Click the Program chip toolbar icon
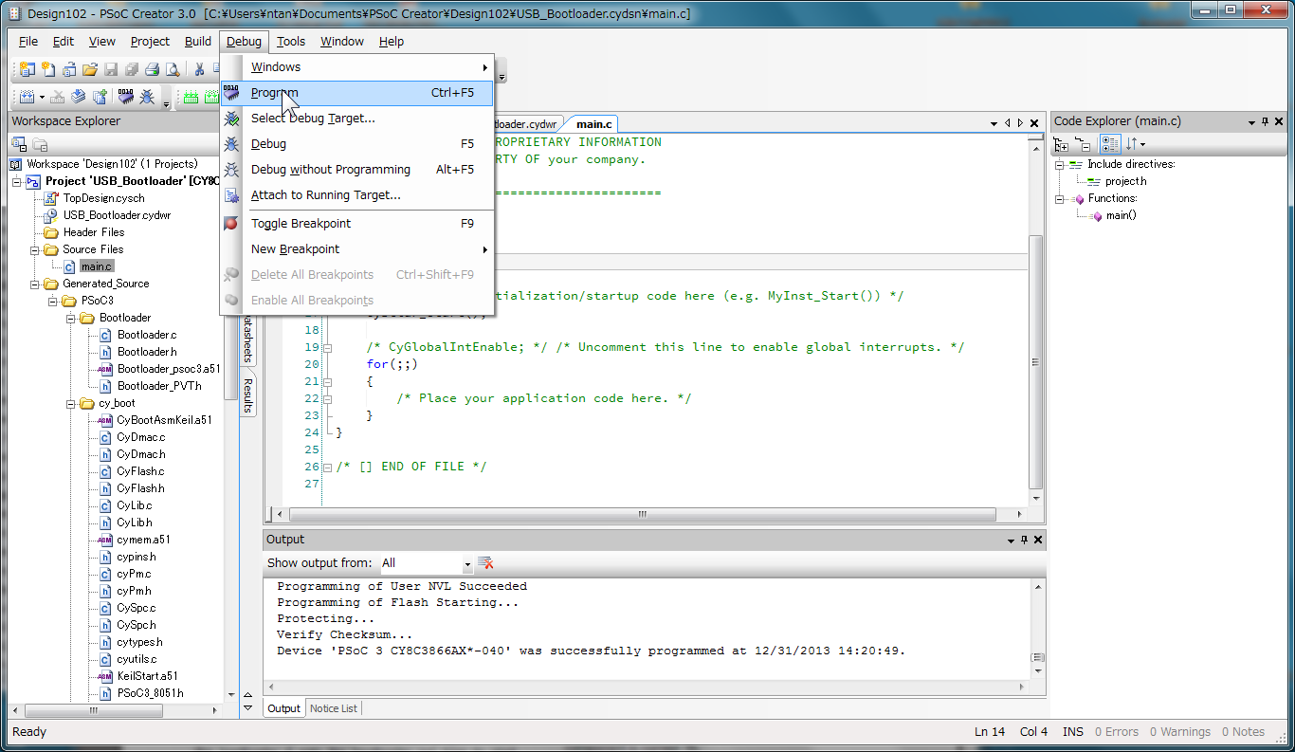 126,97
